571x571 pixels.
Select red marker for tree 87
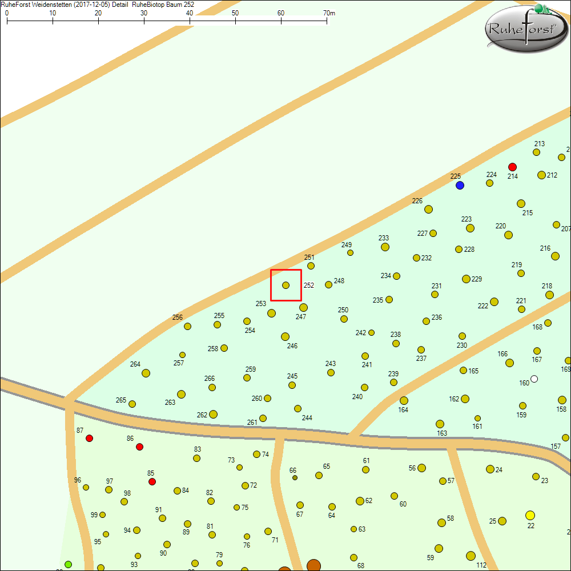point(89,438)
